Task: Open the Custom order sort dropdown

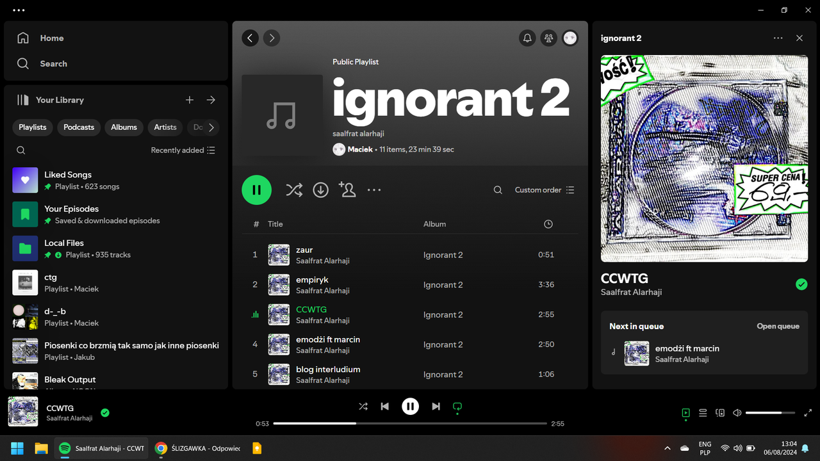Action: [x=545, y=190]
